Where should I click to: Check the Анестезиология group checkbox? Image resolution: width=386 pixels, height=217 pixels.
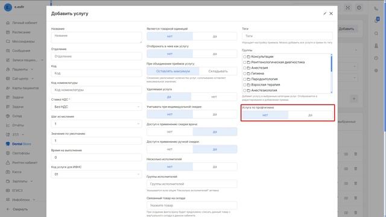coord(244,90)
